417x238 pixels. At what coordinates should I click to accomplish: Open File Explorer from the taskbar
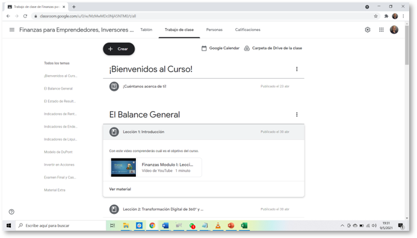click(126, 225)
